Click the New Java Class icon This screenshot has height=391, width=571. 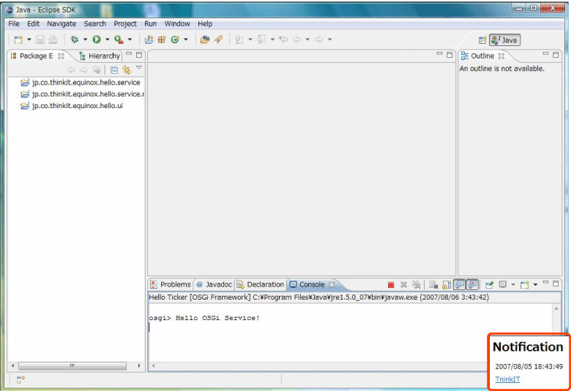(x=175, y=39)
